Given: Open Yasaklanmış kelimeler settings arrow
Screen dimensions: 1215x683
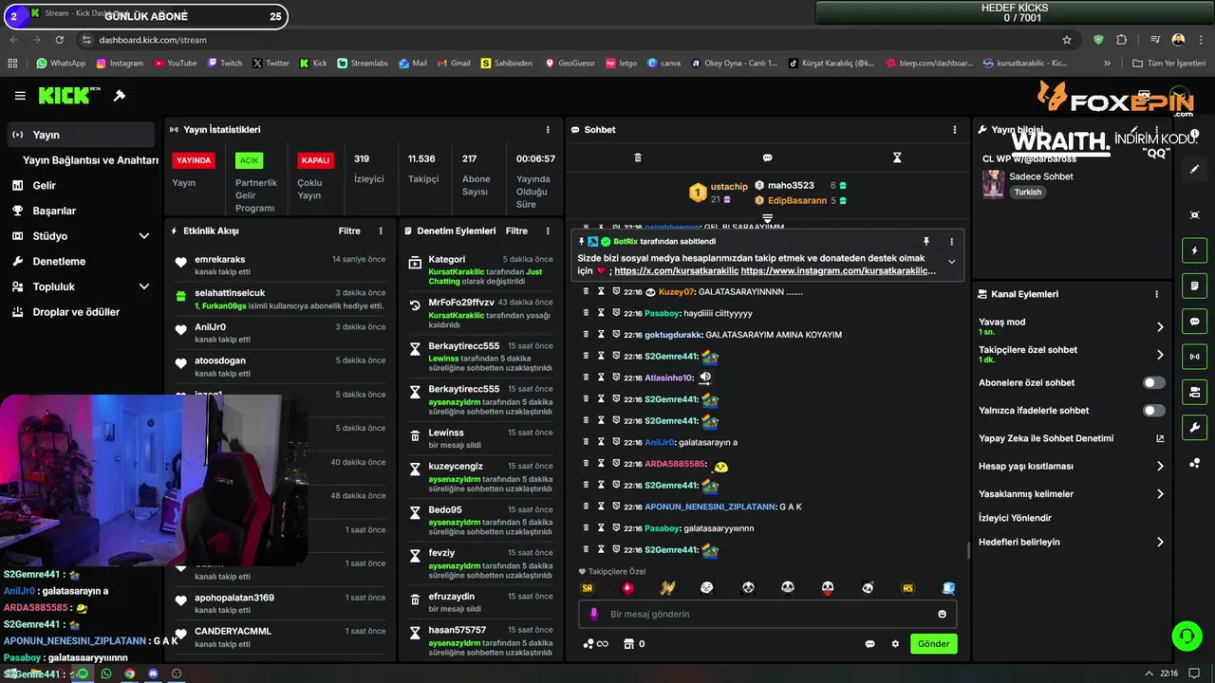Looking at the screenshot, I should tap(1160, 494).
